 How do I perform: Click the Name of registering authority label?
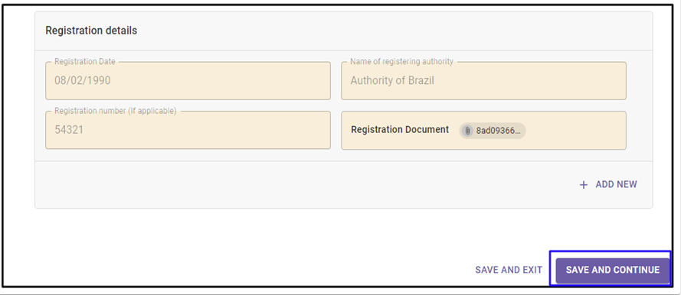click(401, 61)
